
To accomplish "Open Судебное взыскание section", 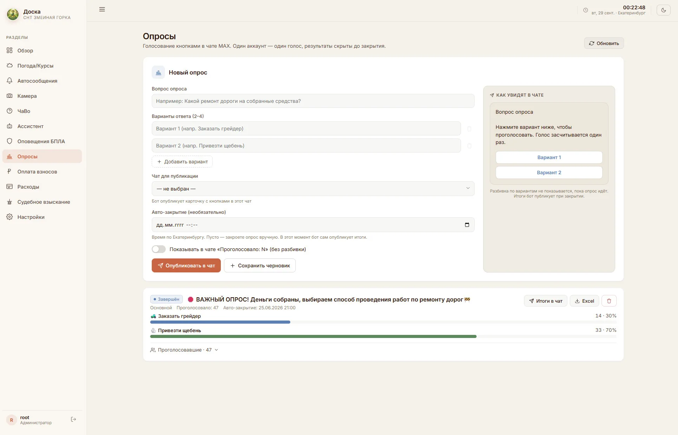I will point(42,202).
